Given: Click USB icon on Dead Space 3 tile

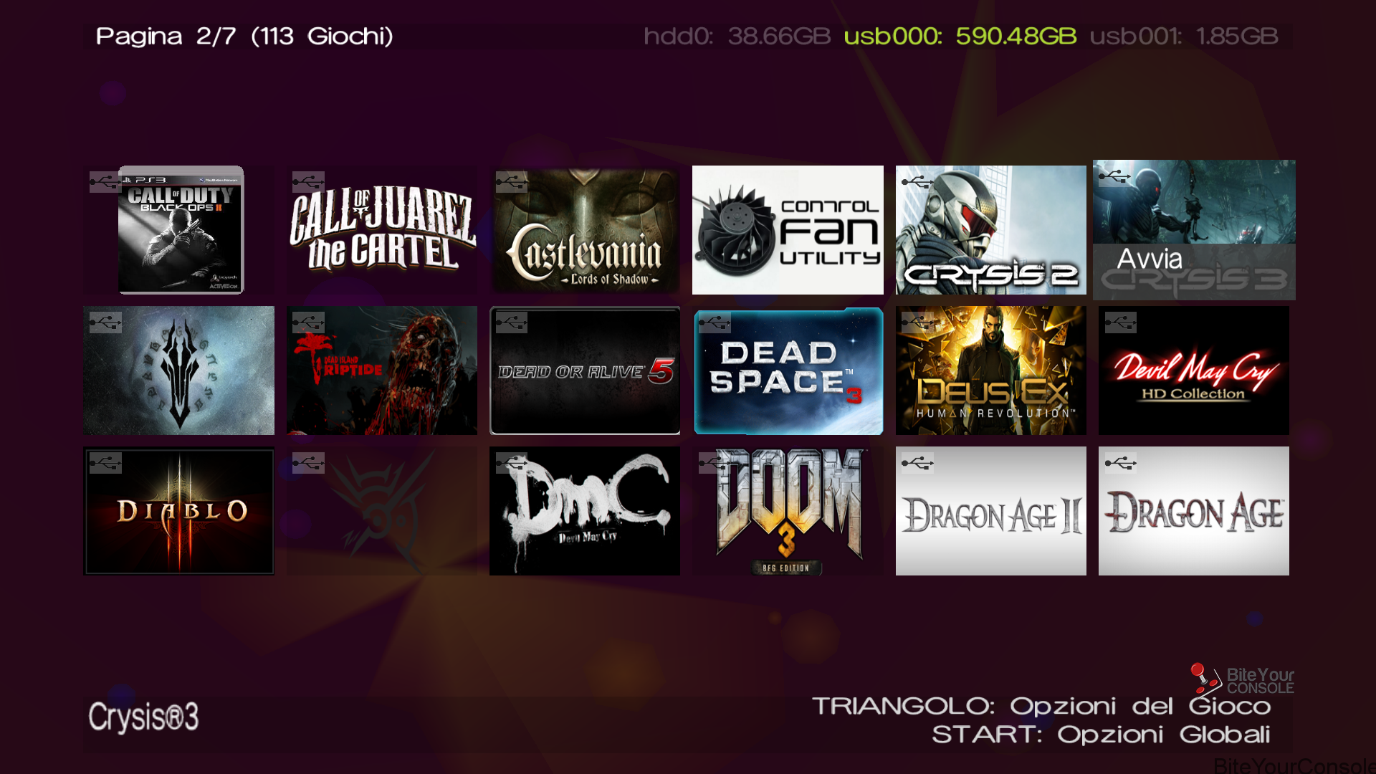Looking at the screenshot, I should point(715,322).
